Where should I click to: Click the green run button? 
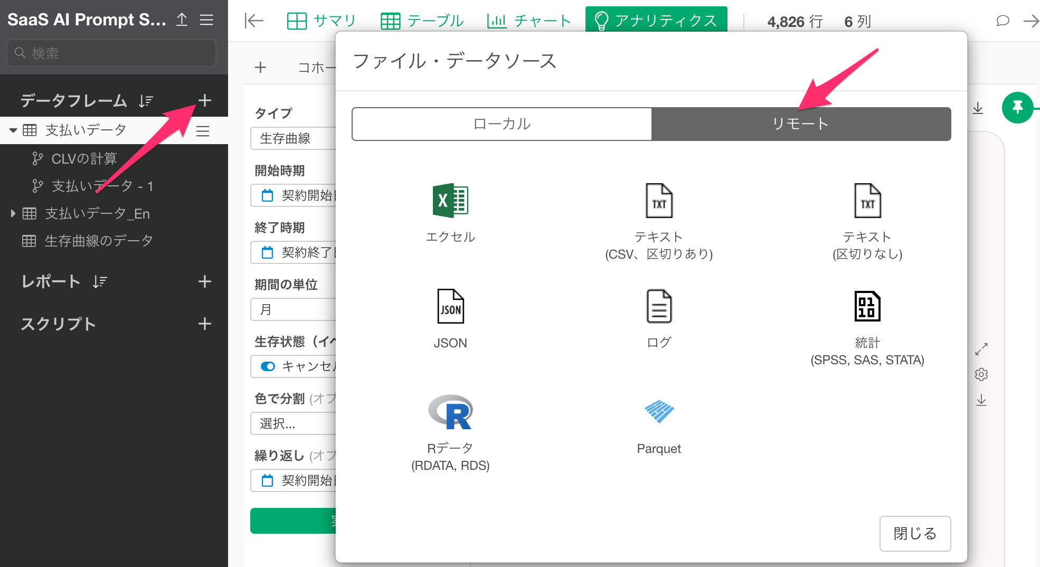pos(293,521)
